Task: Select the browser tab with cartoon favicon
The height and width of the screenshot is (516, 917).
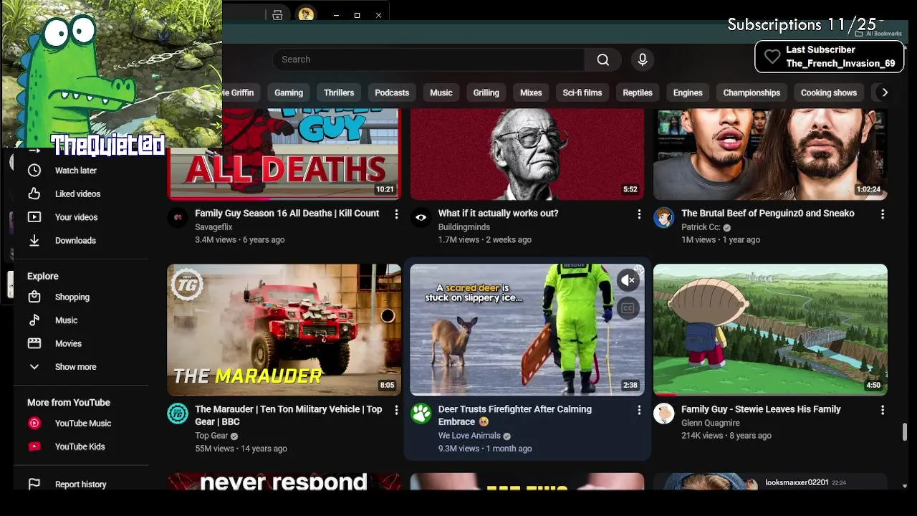Action: [x=306, y=14]
